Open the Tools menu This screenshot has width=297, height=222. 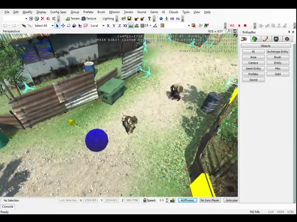click(x=186, y=12)
